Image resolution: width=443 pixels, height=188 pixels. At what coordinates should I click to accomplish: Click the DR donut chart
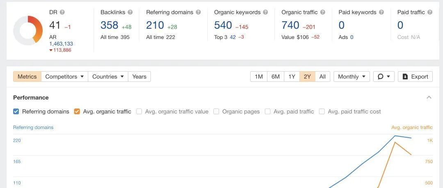pos(28,30)
